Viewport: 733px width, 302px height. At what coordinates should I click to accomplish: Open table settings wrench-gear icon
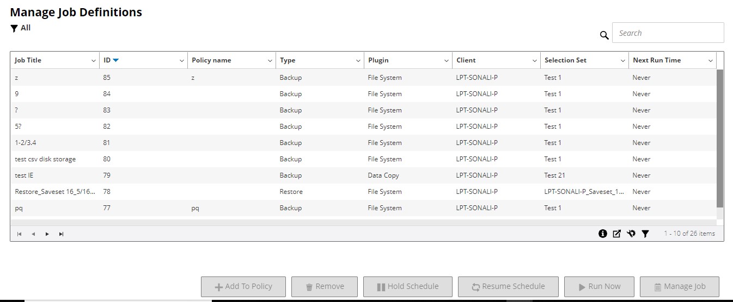pos(631,234)
